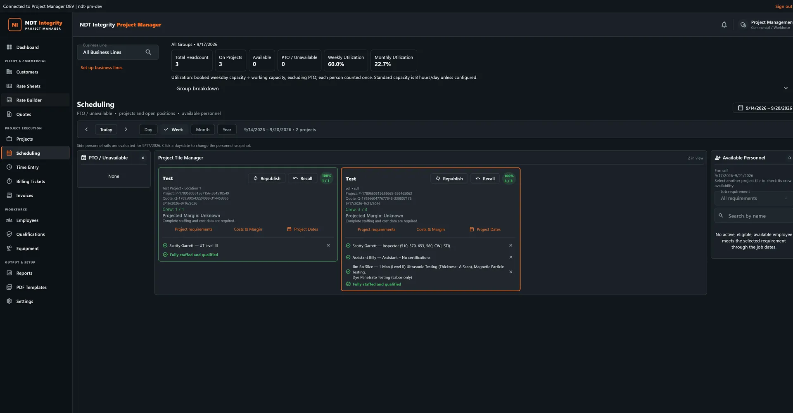
Task: Click the Projects briefcase icon
Action: [x=9, y=139]
